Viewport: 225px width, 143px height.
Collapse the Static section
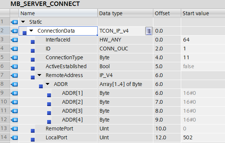23,22
